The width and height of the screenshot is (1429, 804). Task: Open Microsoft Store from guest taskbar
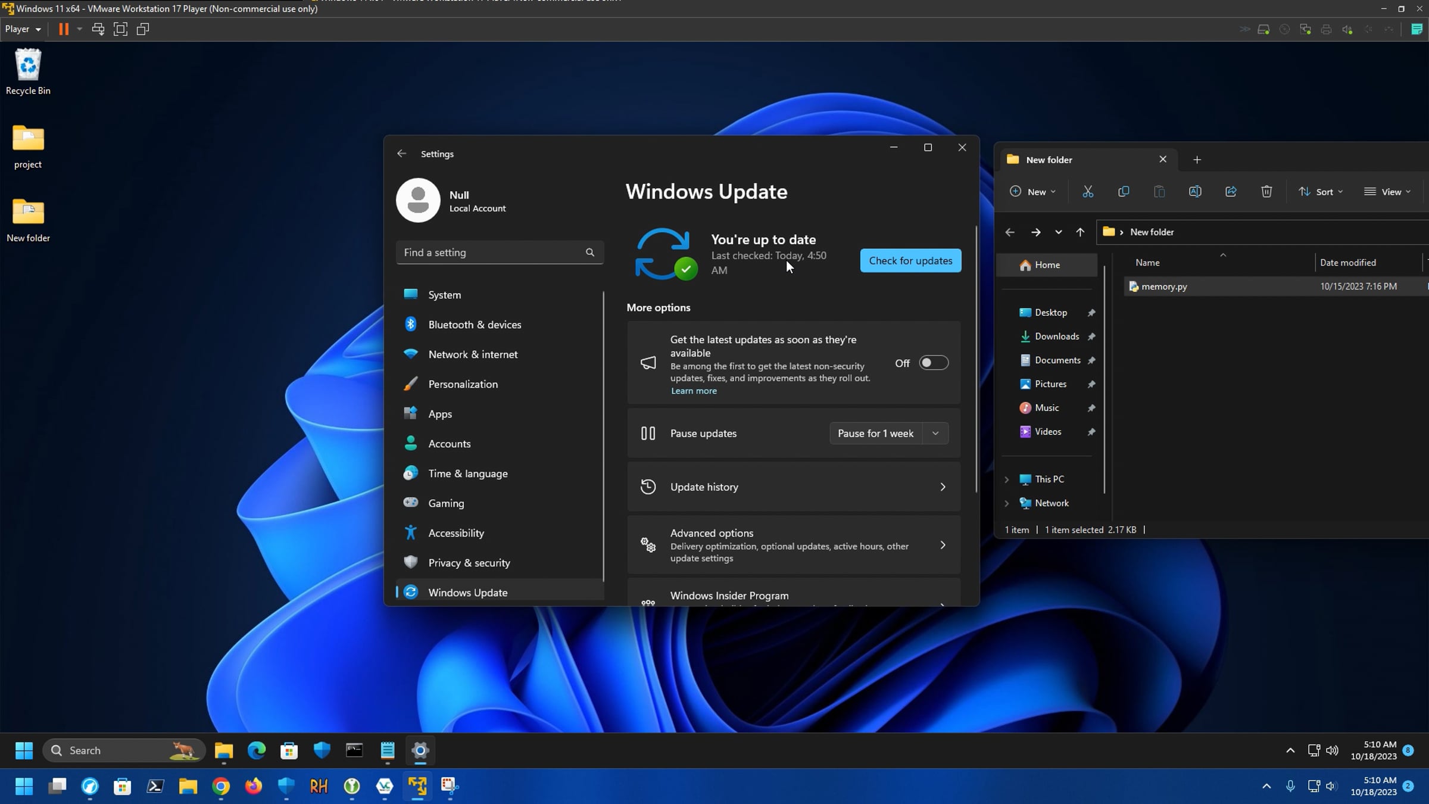pos(289,750)
